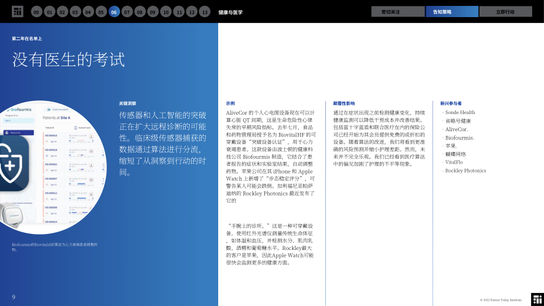Go to section 09 circle
544x306 pixels.
[x=153, y=12]
